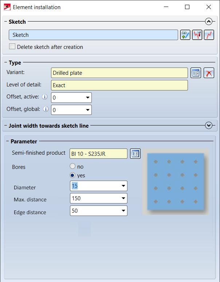220x282 pixels.
Task: Select the 'yes' radio button for Bores
Action: click(72, 175)
